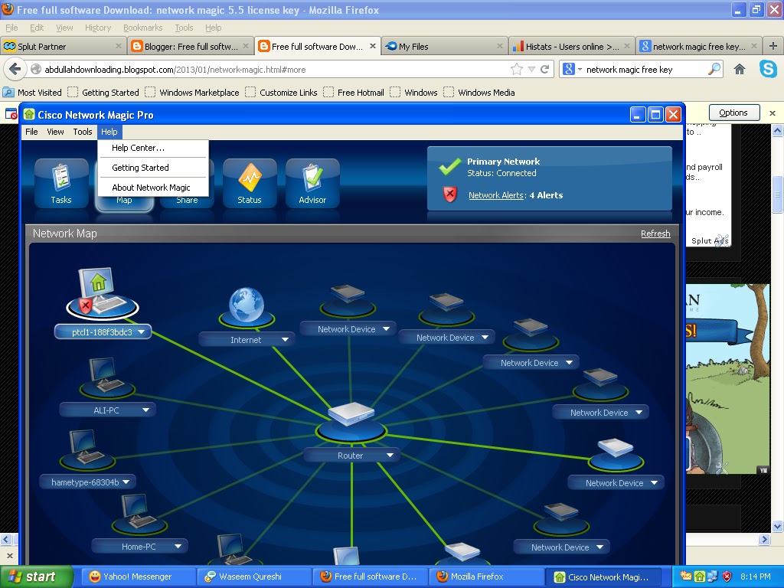Click the horizontal scrollbar right arrow
This screenshot has width=784, height=588.
pyautogui.click(x=764, y=539)
